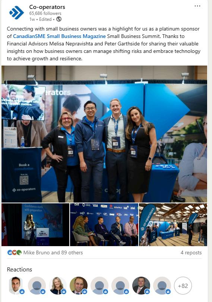This screenshot has height=302, width=212.
Task: Show Mike Bruno and 89 others reactions
Action: [x=53, y=252]
